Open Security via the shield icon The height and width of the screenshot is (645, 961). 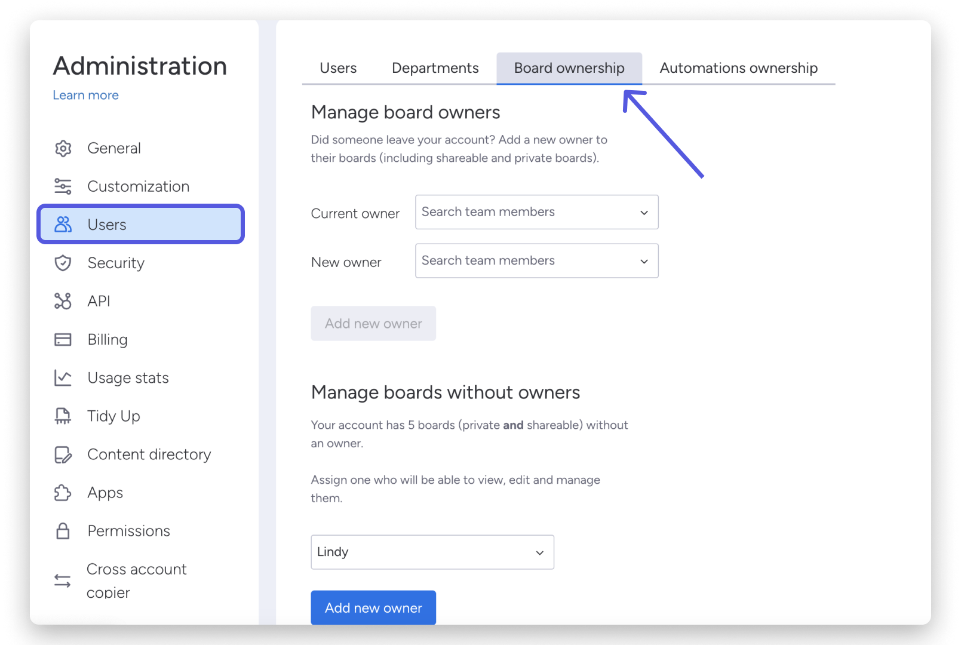click(x=63, y=263)
